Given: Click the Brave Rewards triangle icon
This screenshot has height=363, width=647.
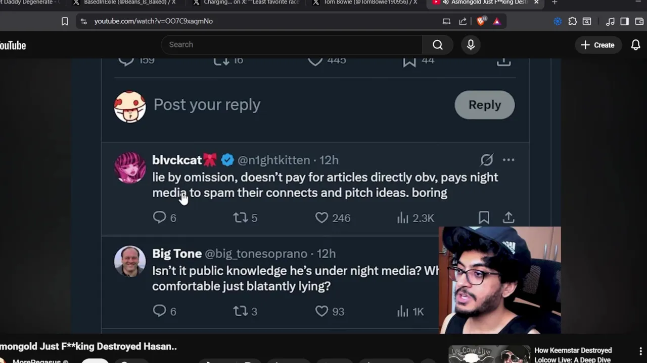Looking at the screenshot, I should coord(497,21).
